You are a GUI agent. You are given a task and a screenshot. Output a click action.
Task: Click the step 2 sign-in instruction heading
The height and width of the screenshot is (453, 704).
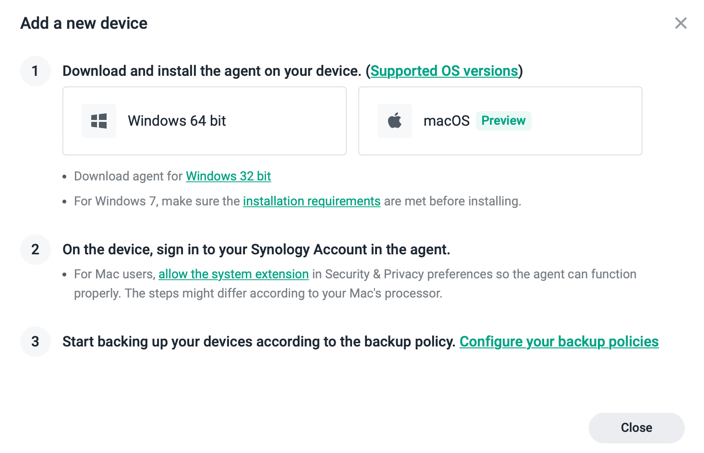(x=256, y=250)
